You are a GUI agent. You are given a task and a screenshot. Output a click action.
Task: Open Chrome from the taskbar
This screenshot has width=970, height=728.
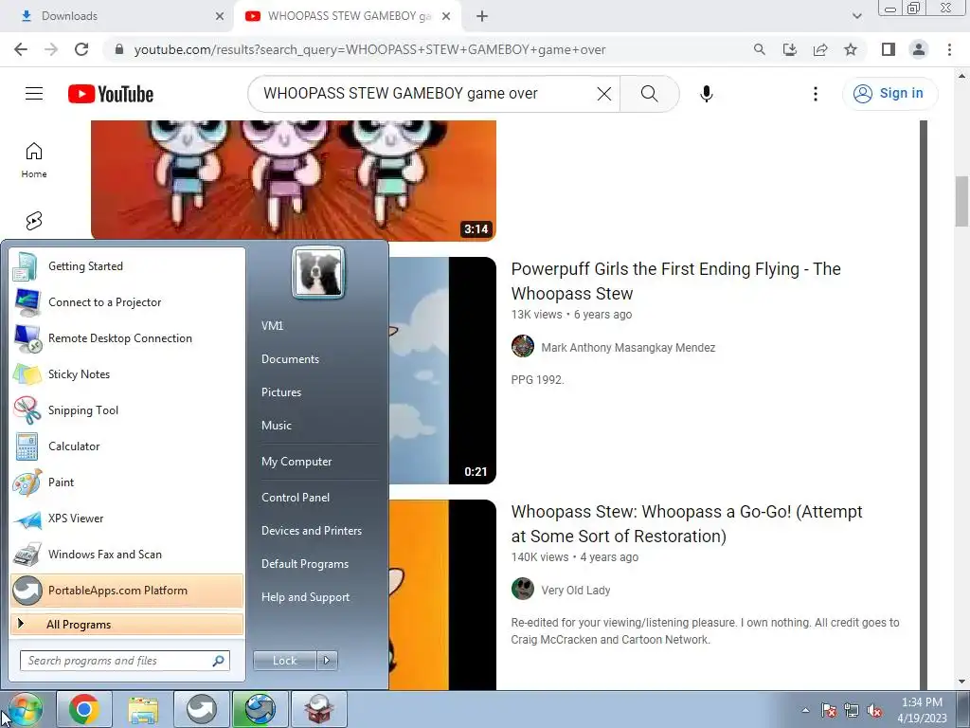pos(84,709)
